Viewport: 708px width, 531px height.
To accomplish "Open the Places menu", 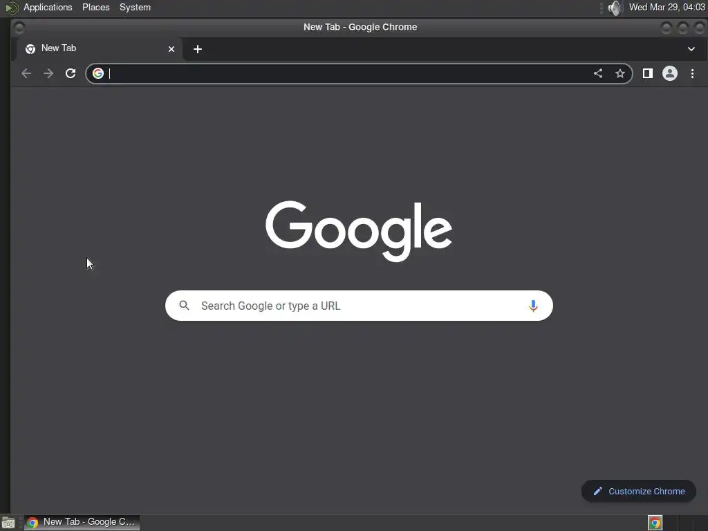I will (95, 7).
